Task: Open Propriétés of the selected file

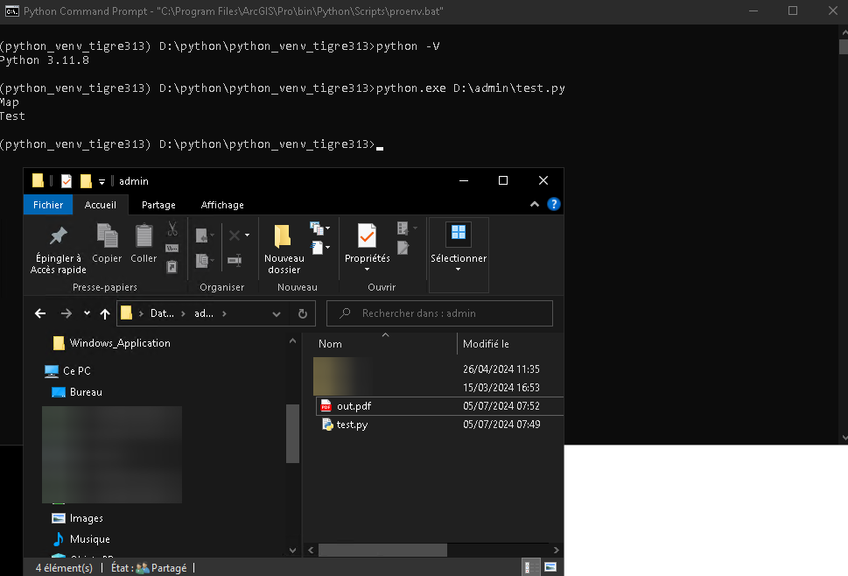Action: [368, 242]
